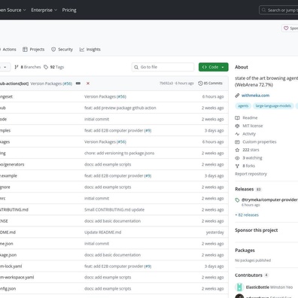Screen dimensions: 298x298
Task: Open 'docs: add basic documentation' commit in LICENSE row
Action: (112, 221)
